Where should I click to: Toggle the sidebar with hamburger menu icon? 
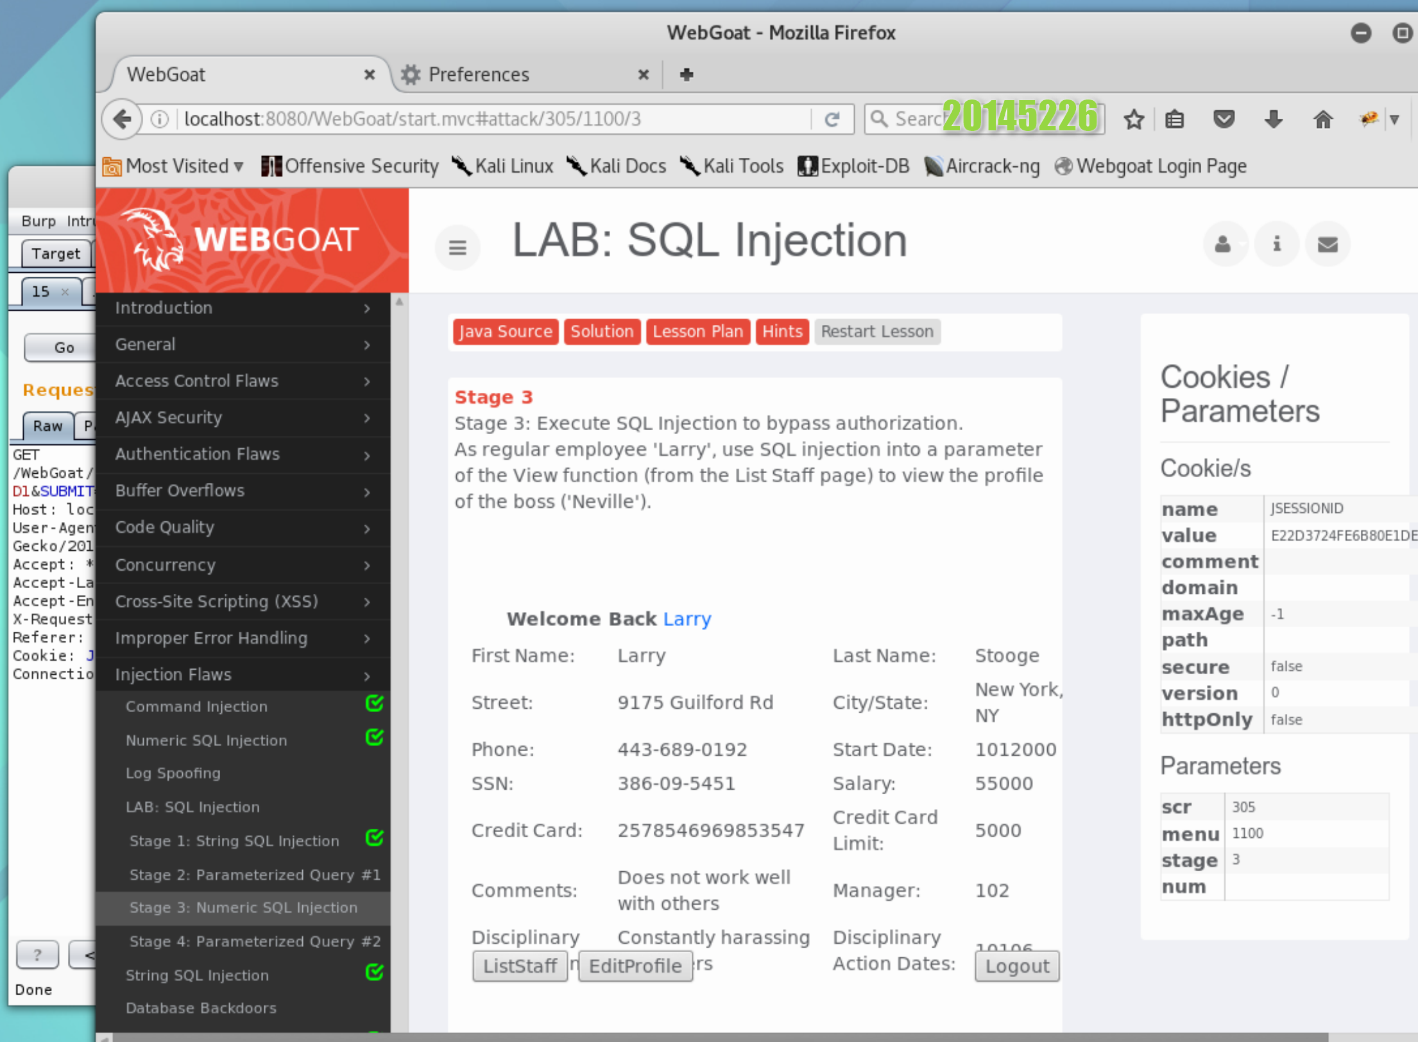pos(457,247)
